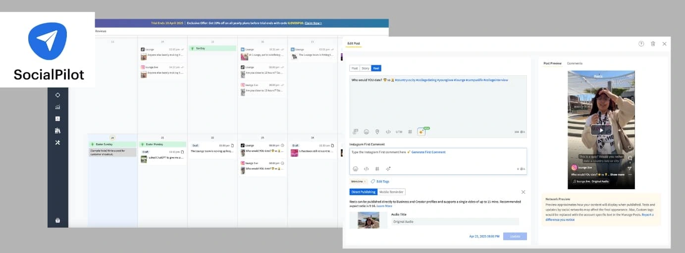685x253 pixels.
Task: Click Learn More about Reels publishing
Action: click(384, 206)
